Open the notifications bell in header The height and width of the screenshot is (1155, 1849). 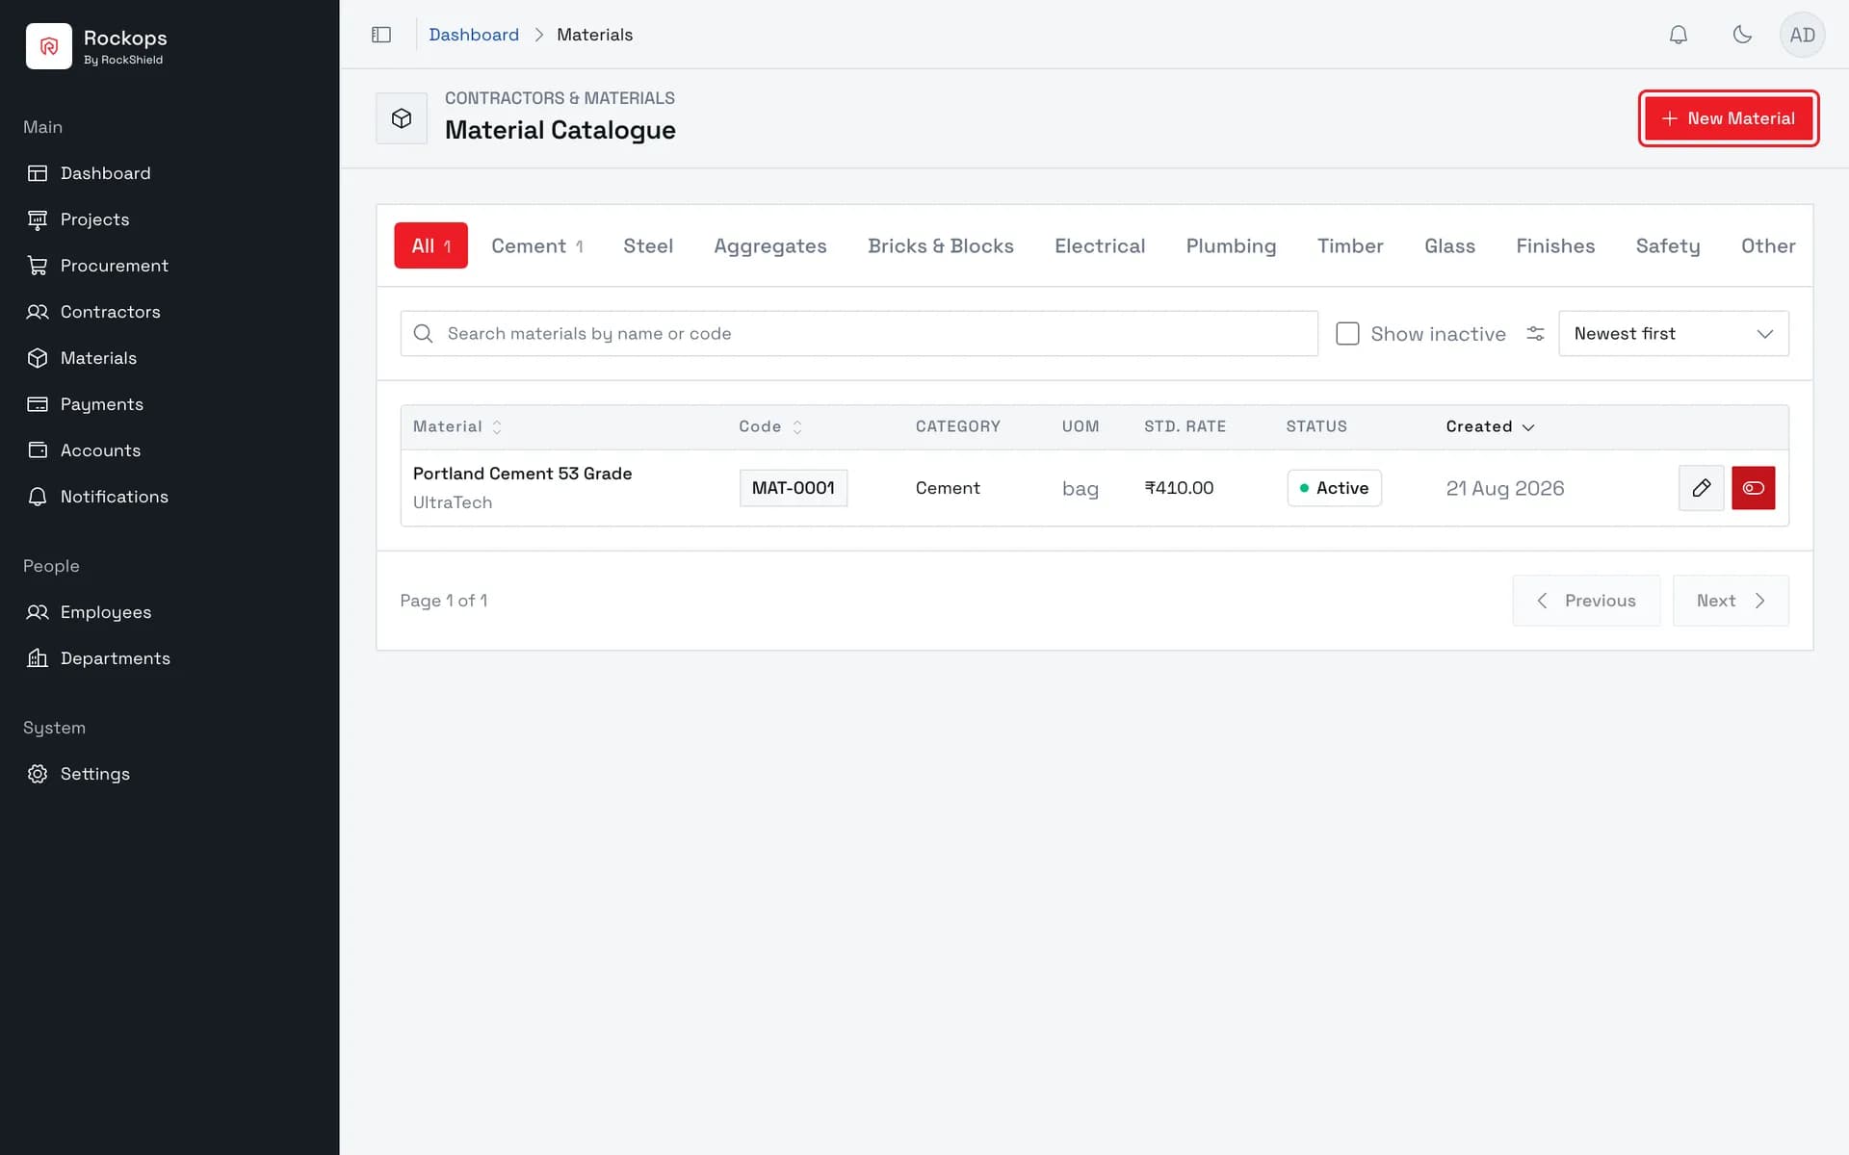[x=1679, y=35]
